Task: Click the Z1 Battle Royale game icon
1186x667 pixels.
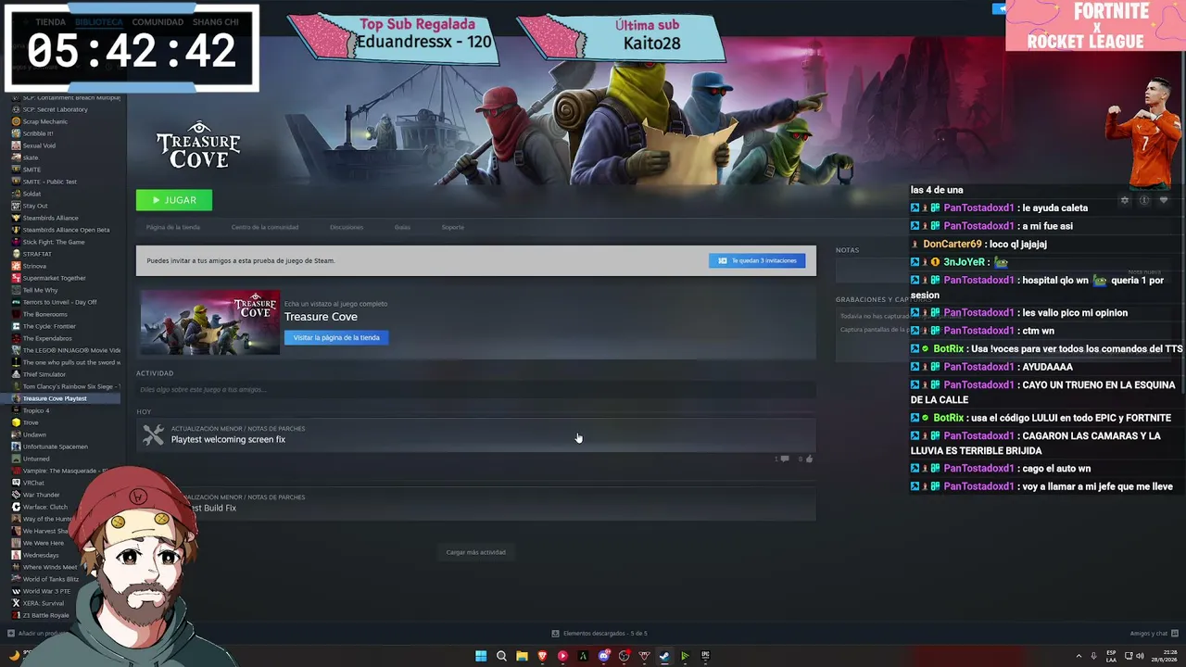Action: click(16, 615)
